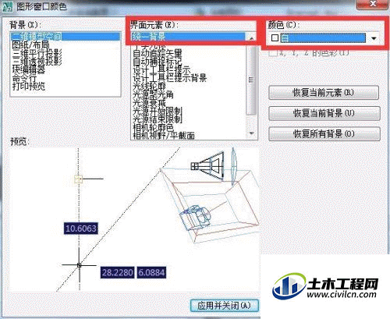Click the white color swatch beside 白
The image size is (390, 319).
point(275,38)
